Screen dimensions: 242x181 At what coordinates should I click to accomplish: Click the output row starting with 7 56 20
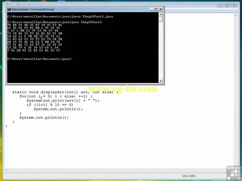[34, 50]
